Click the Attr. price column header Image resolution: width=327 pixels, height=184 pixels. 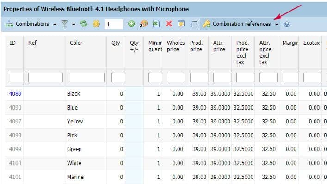point(219,46)
